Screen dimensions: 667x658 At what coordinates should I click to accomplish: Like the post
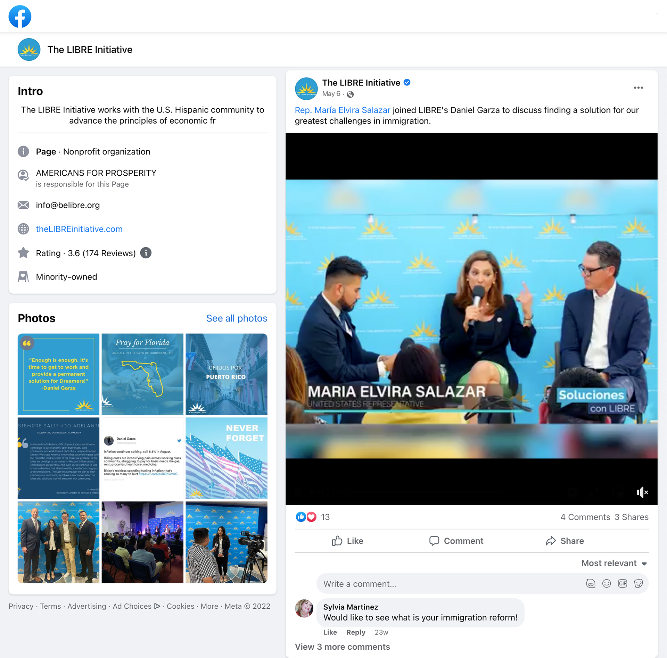tap(347, 541)
